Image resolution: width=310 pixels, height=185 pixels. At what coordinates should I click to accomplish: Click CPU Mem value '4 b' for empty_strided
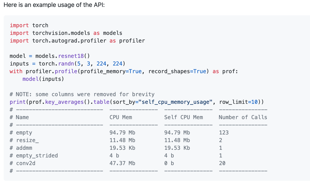[114, 156]
